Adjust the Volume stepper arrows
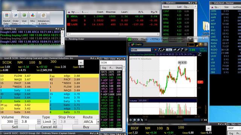This screenshot has height=135, width=241. point(16,121)
